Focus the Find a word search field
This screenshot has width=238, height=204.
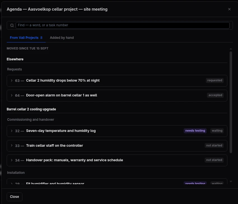coord(122,25)
